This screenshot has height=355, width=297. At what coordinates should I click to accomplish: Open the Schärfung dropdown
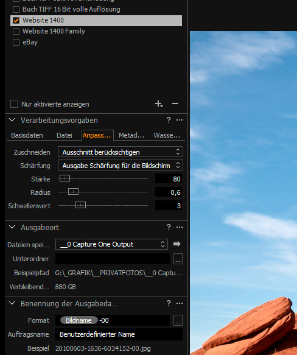click(121, 165)
